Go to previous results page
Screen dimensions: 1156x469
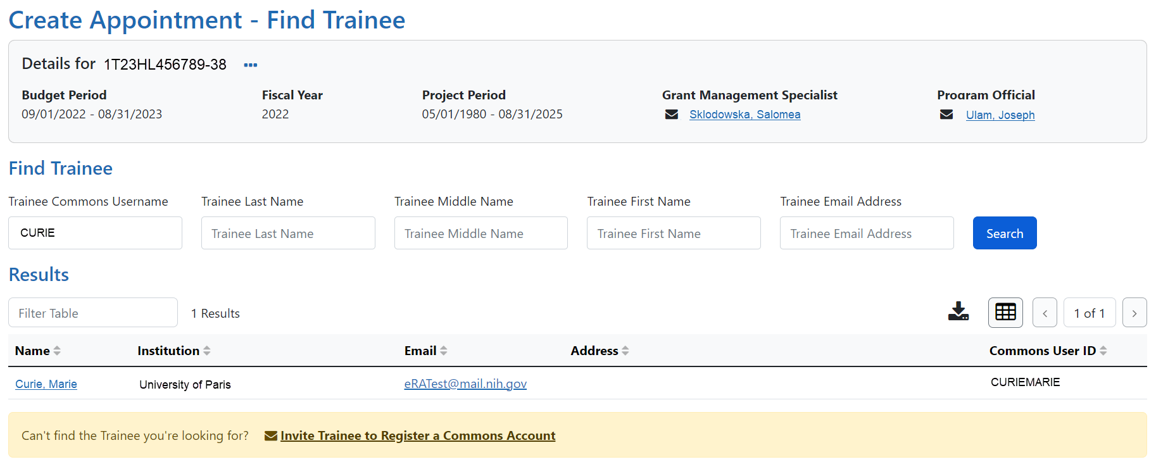point(1045,313)
